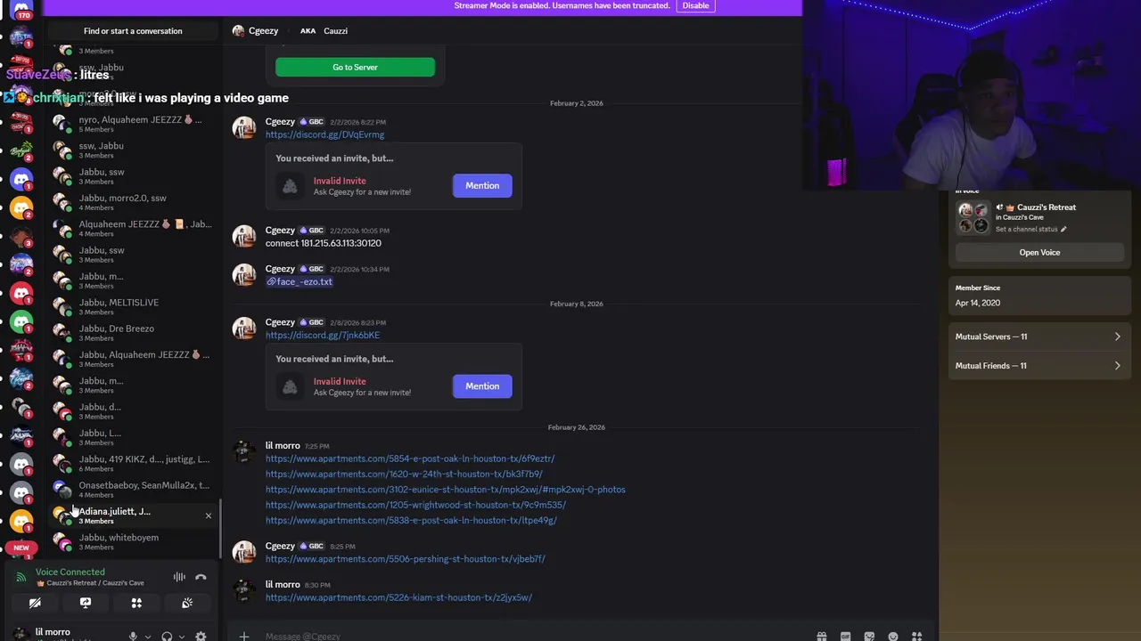1141x641 pixels.
Task: Open the sticker picker
Action: [x=869, y=636]
